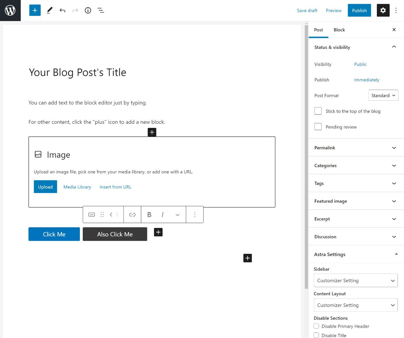Expand the Categories panel
The height and width of the screenshot is (338, 404).
point(356,165)
